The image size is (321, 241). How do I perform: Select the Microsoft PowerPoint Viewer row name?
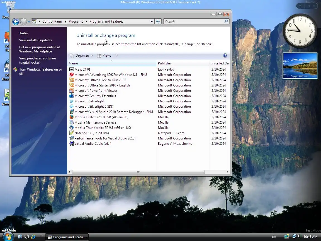point(96,91)
